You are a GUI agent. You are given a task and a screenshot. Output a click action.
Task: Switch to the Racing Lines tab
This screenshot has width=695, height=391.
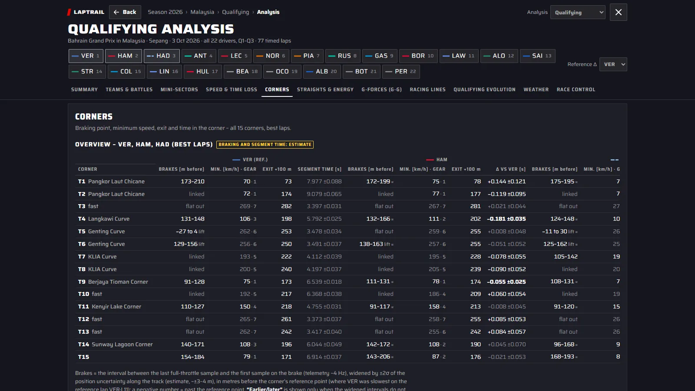pos(428,89)
